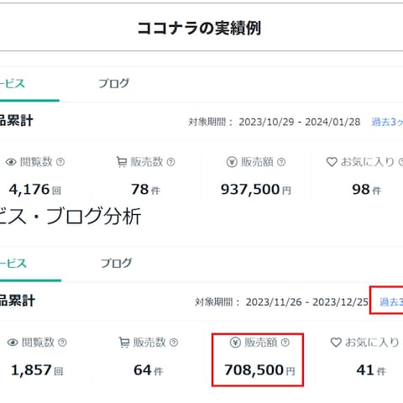Click upper お気に入り label

(367, 162)
